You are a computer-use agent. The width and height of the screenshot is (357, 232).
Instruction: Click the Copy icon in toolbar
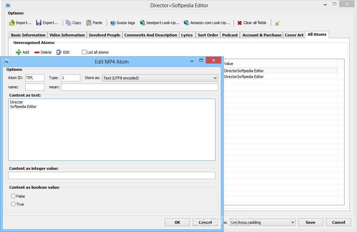click(x=68, y=23)
